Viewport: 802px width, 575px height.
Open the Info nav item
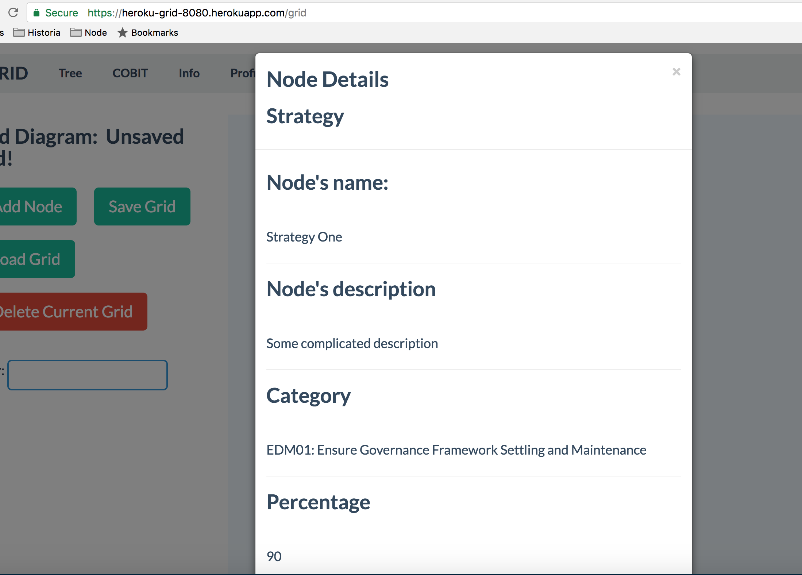tap(189, 73)
